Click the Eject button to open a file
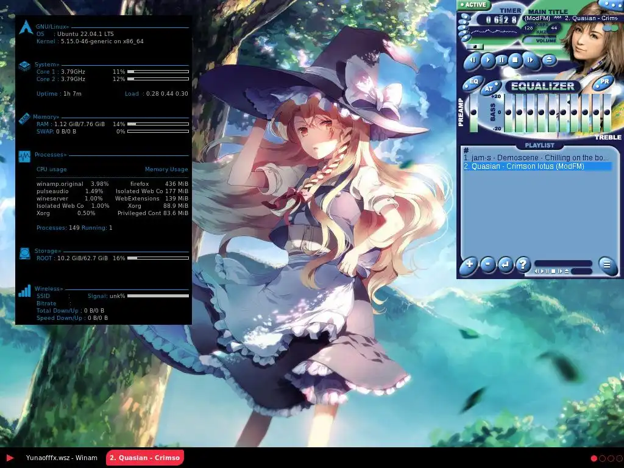The image size is (624, 468). coord(549,60)
